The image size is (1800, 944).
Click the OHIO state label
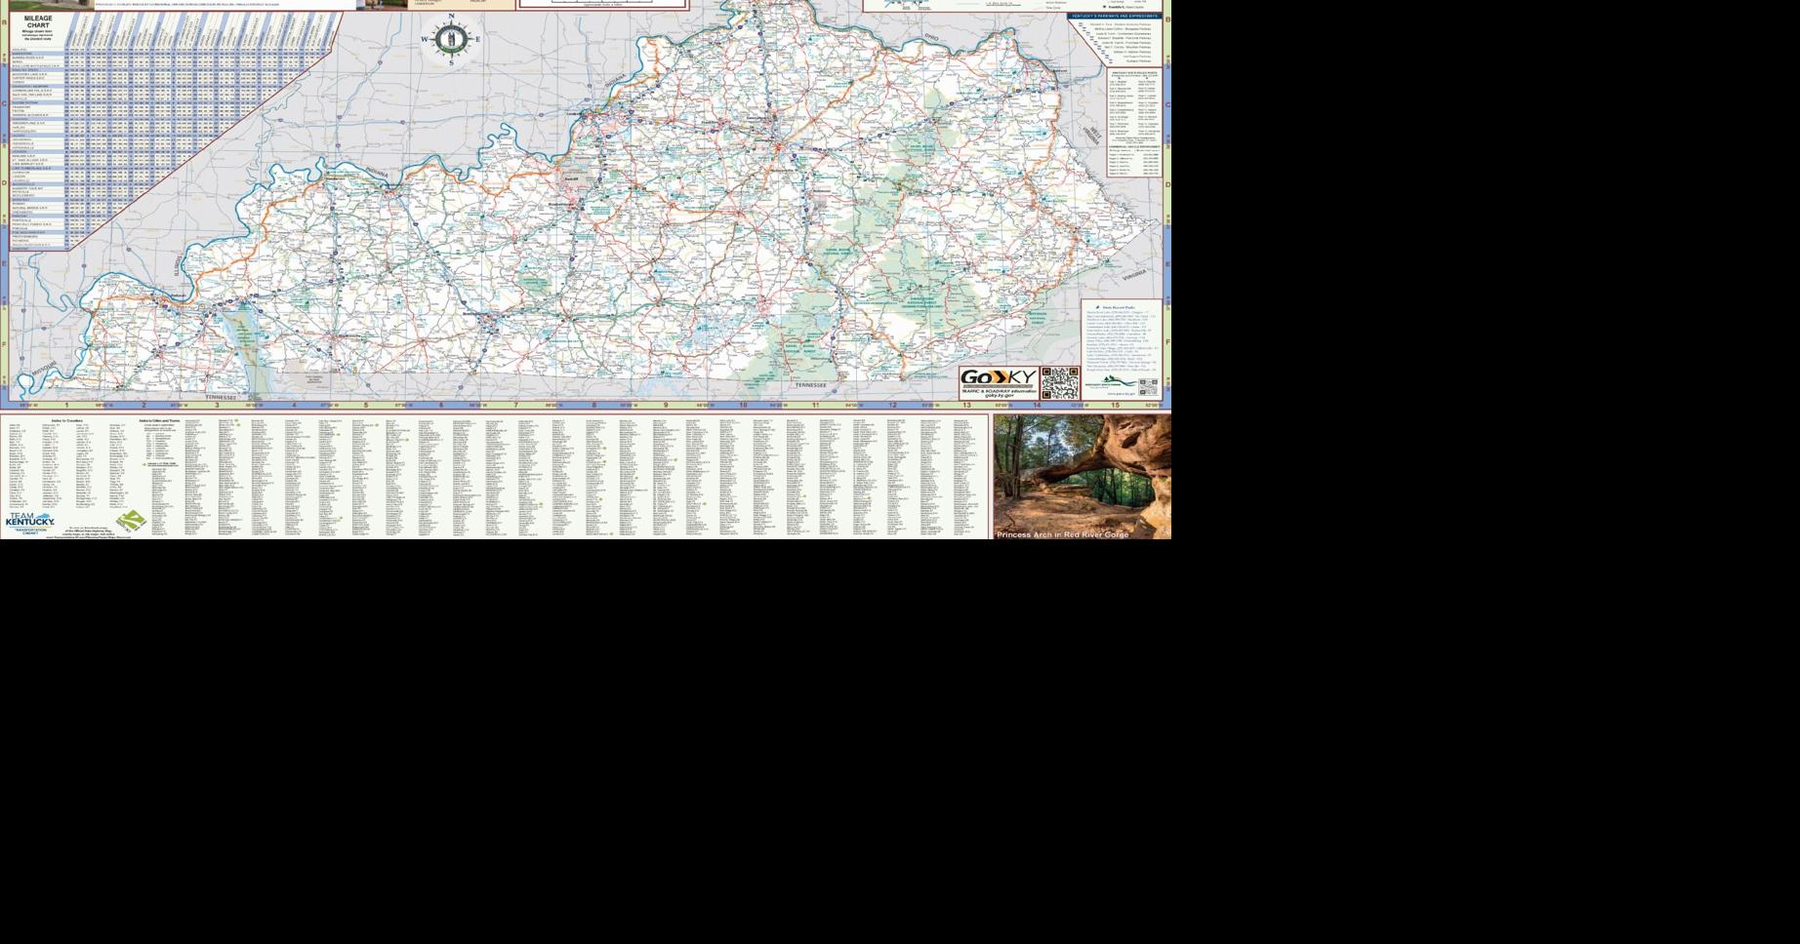coord(931,37)
